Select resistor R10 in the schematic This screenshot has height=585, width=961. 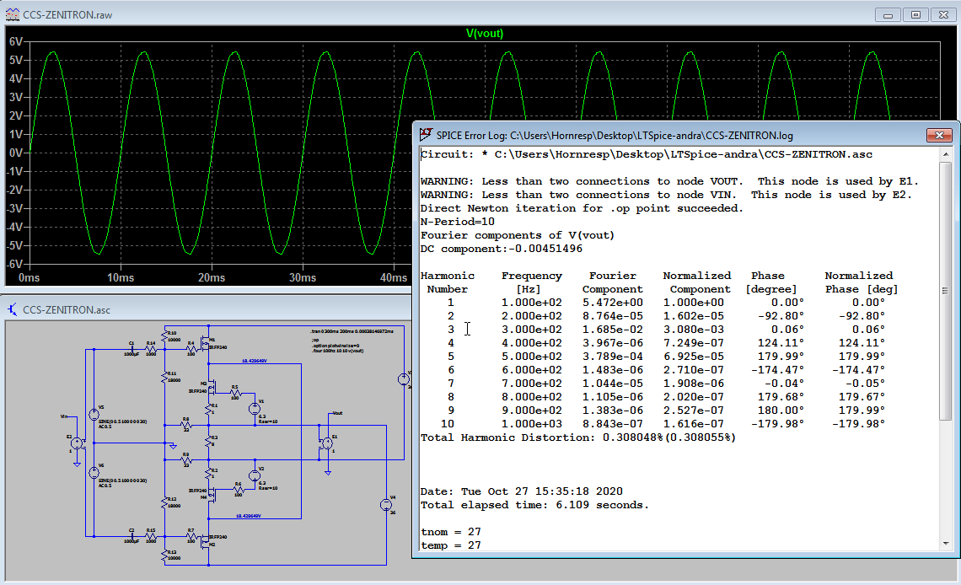click(x=164, y=336)
